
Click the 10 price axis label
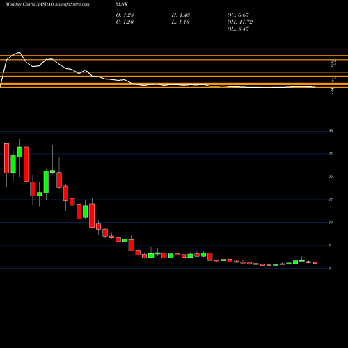331,223
